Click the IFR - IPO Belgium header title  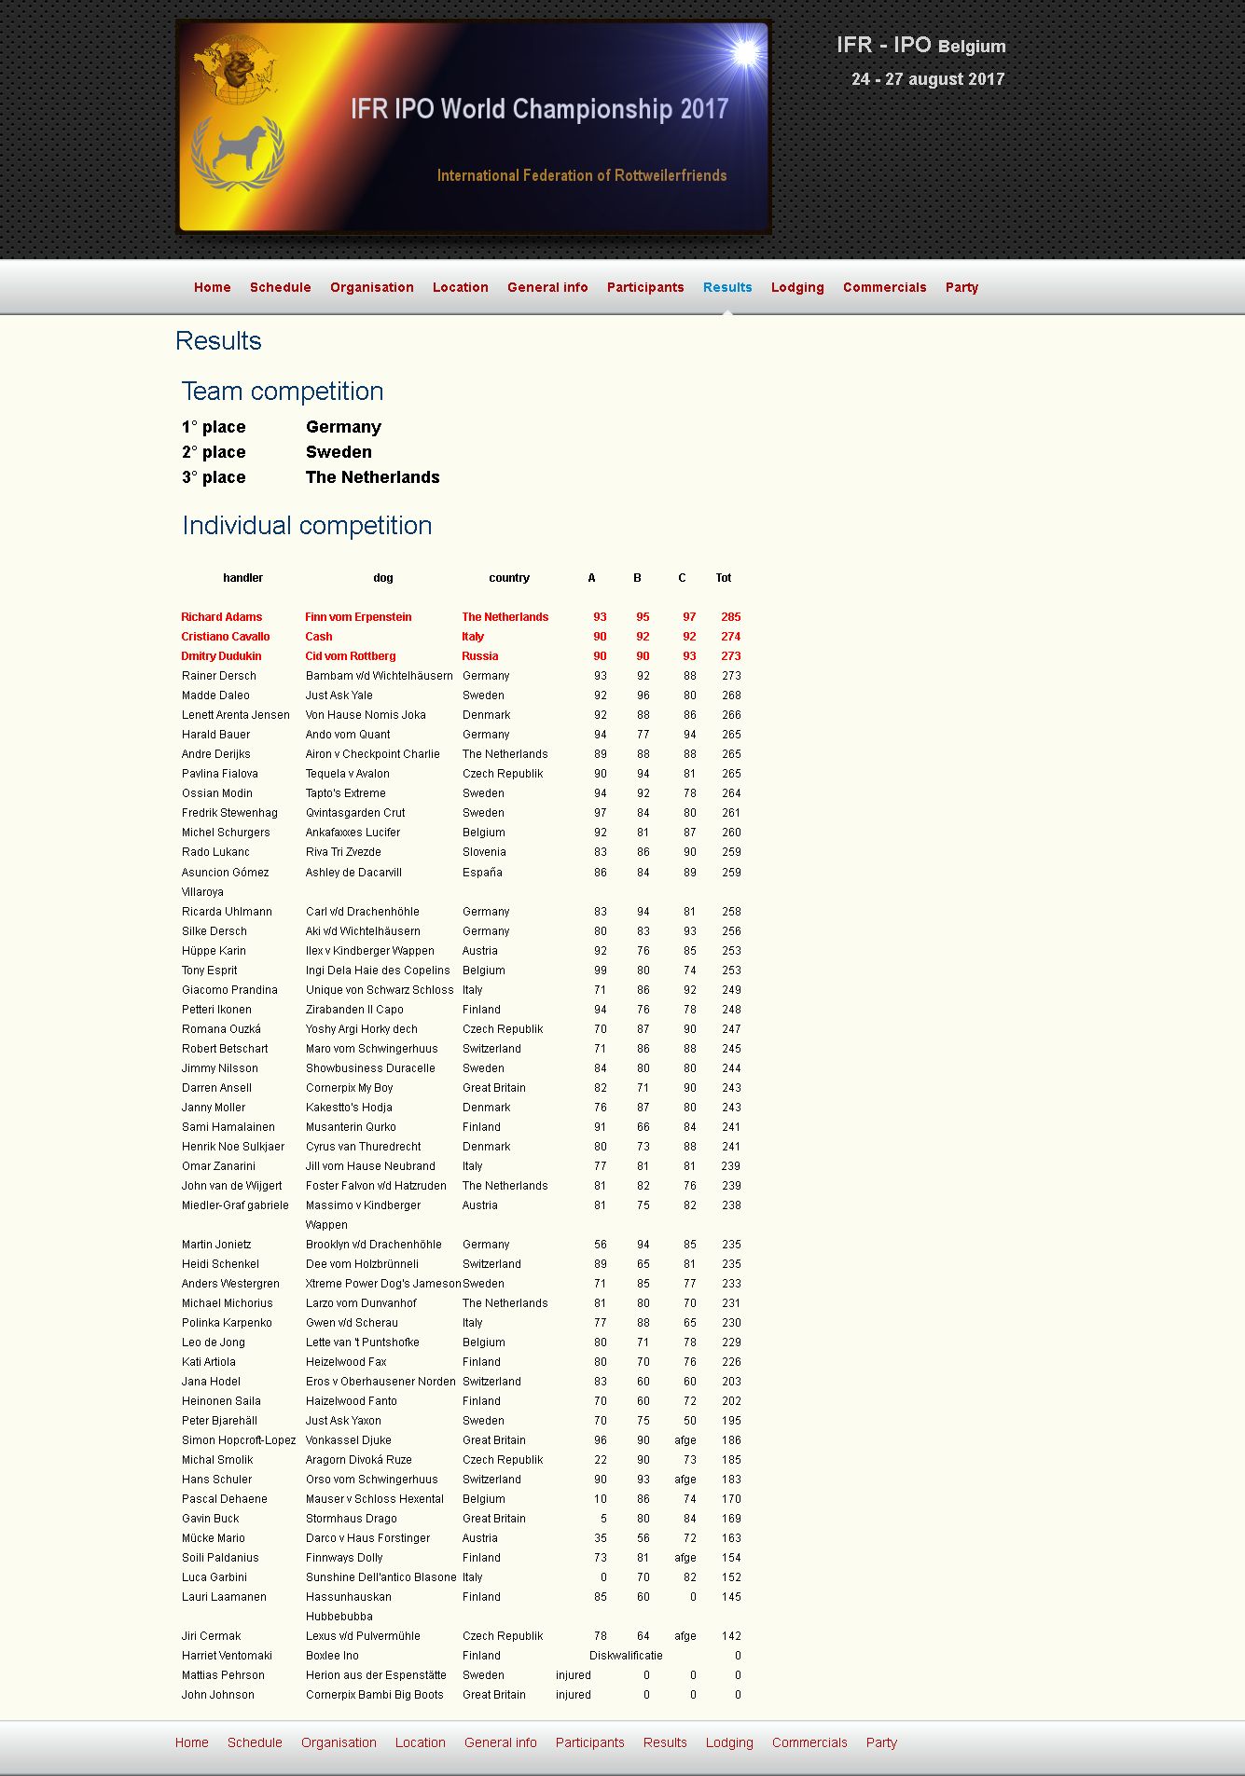point(920,45)
